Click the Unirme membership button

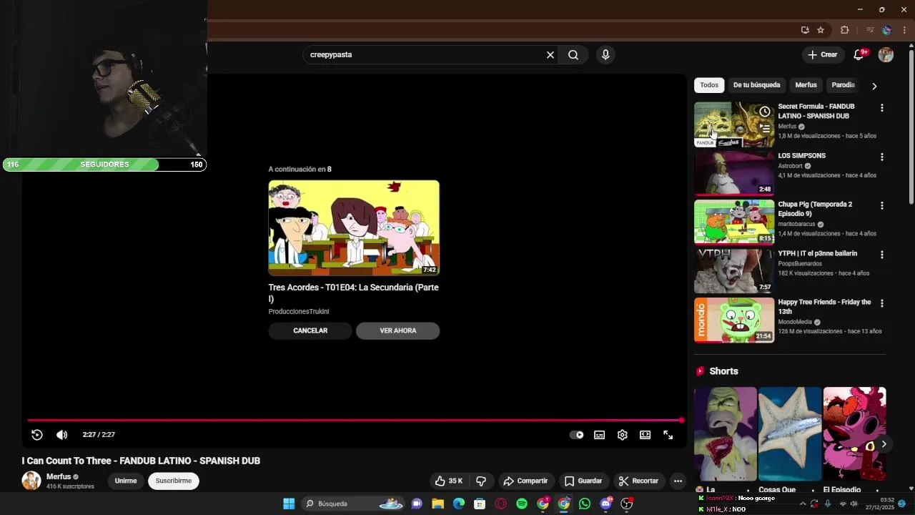pos(126,481)
